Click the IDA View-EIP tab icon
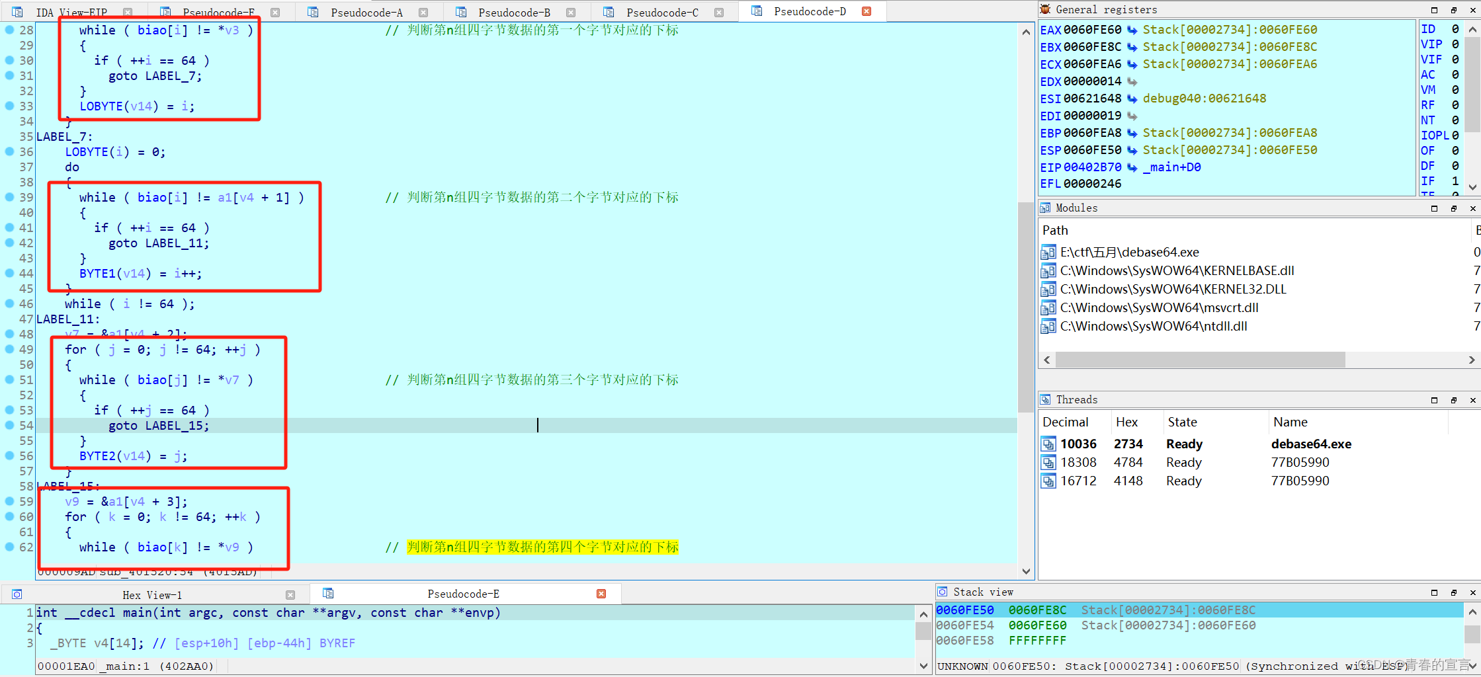Image resolution: width=1481 pixels, height=677 pixels. (17, 11)
